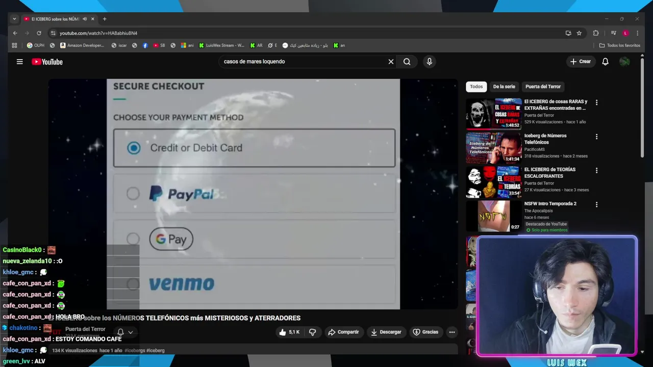Open the OLPH bookmark
The image size is (653, 367).
point(36,45)
